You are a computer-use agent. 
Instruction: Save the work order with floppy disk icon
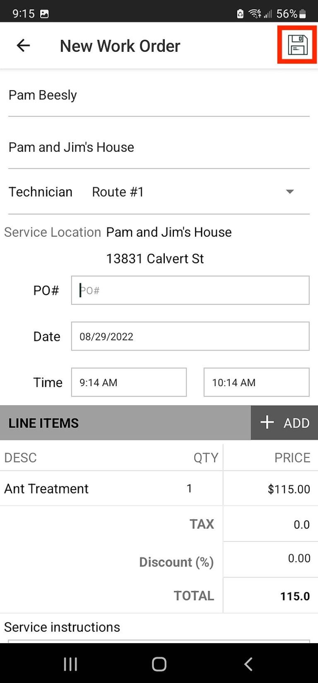298,45
